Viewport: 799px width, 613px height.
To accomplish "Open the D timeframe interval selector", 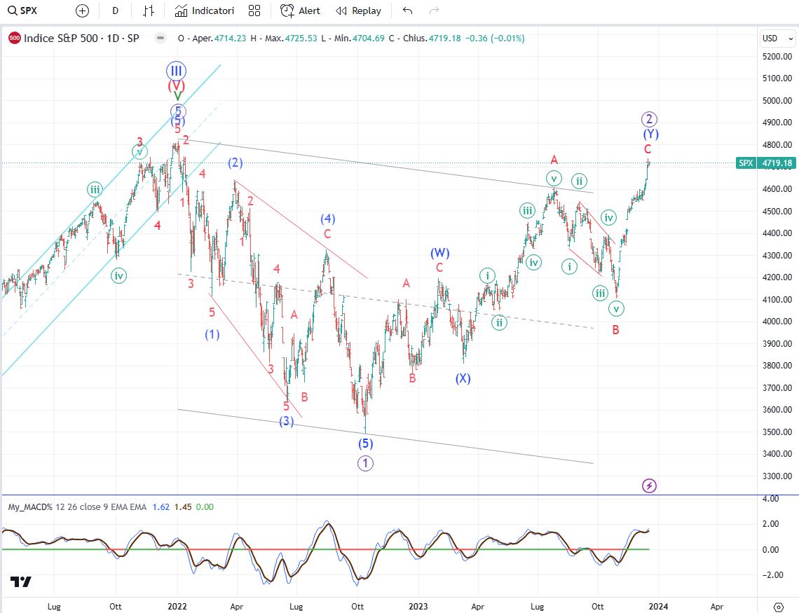I will 115,11.
